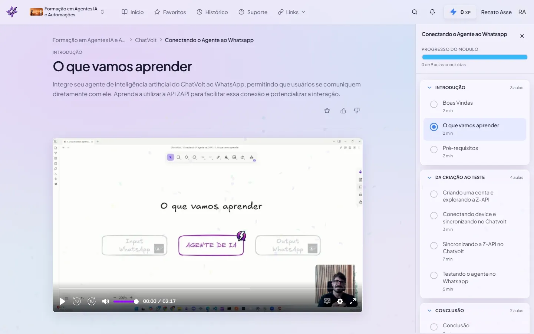Mark Boas Vindas lesson complete
The image size is (534, 334).
[x=434, y=104]
